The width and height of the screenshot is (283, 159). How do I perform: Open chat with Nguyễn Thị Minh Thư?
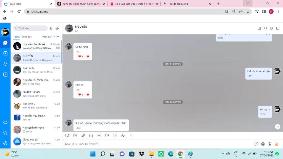[x=36, y=82]
